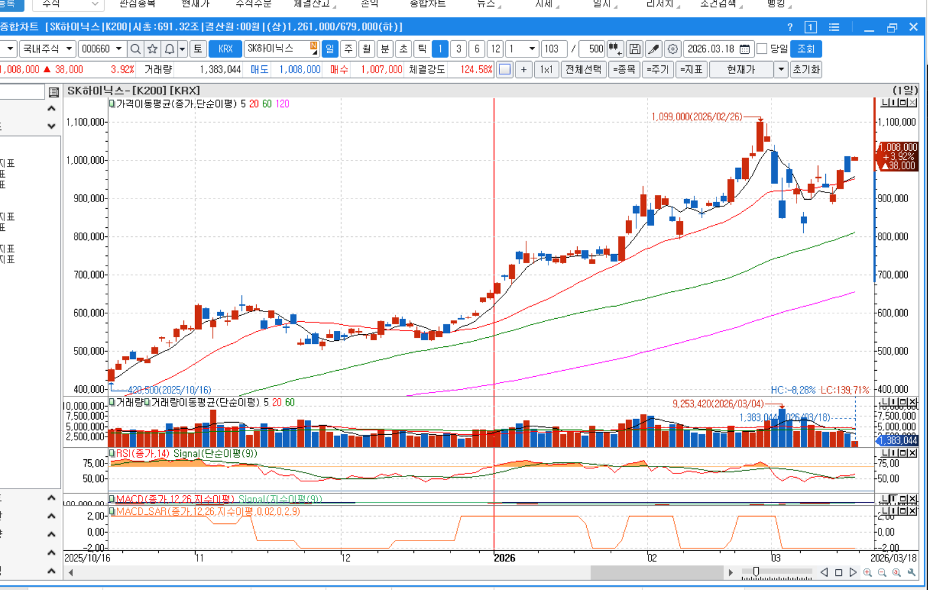
Task: Click the horizontal chart scrollbar thumb
Action: [x=657, y=572]
